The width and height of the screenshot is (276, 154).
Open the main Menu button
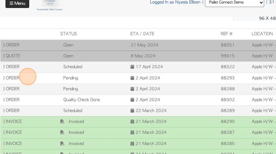[17, 3]
